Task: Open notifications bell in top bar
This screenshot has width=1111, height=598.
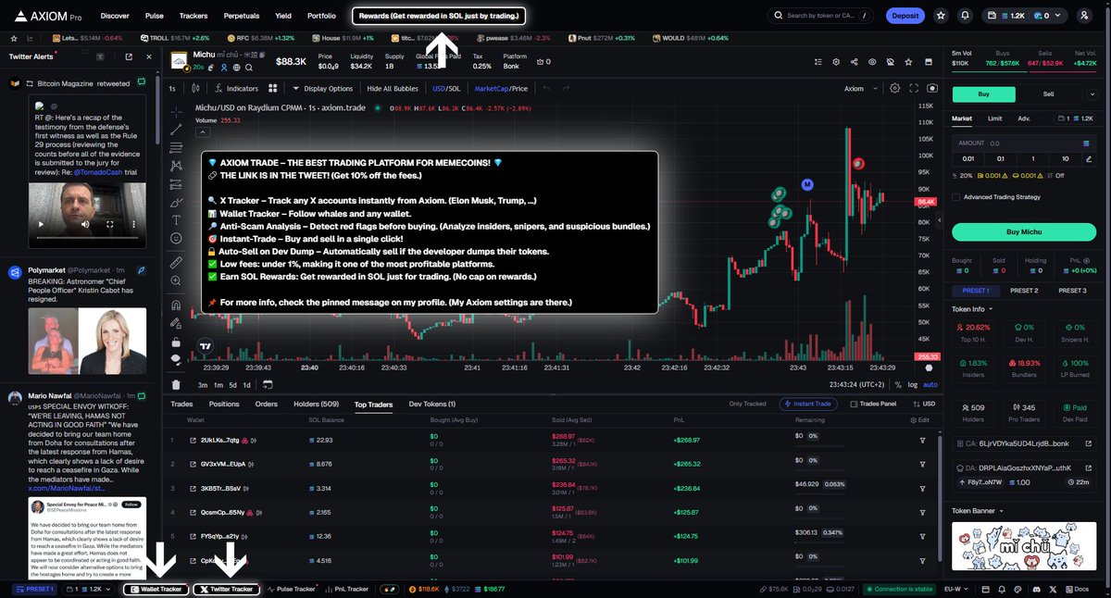Action: click(x=966, y=16)
